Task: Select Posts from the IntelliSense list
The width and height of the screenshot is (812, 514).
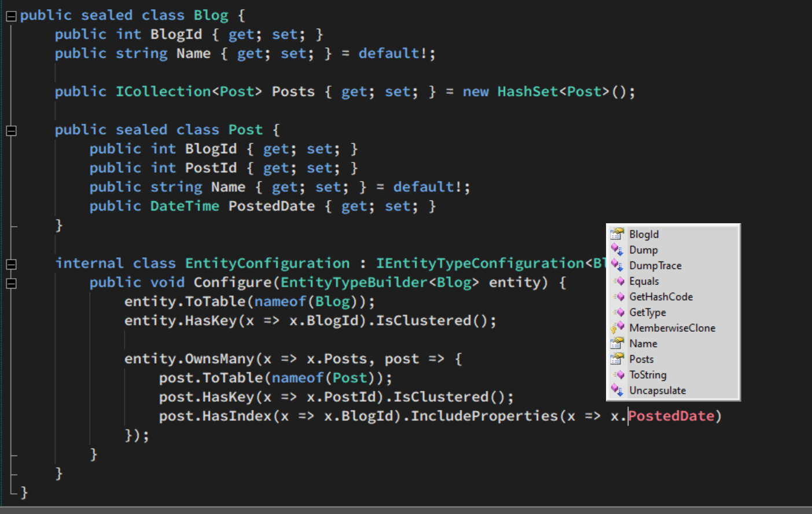Action: tap(641, 359)
